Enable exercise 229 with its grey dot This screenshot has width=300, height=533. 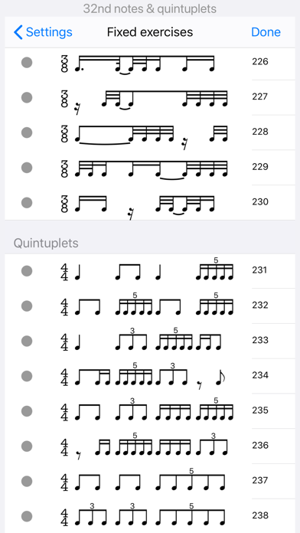click(x=27, y=168)
